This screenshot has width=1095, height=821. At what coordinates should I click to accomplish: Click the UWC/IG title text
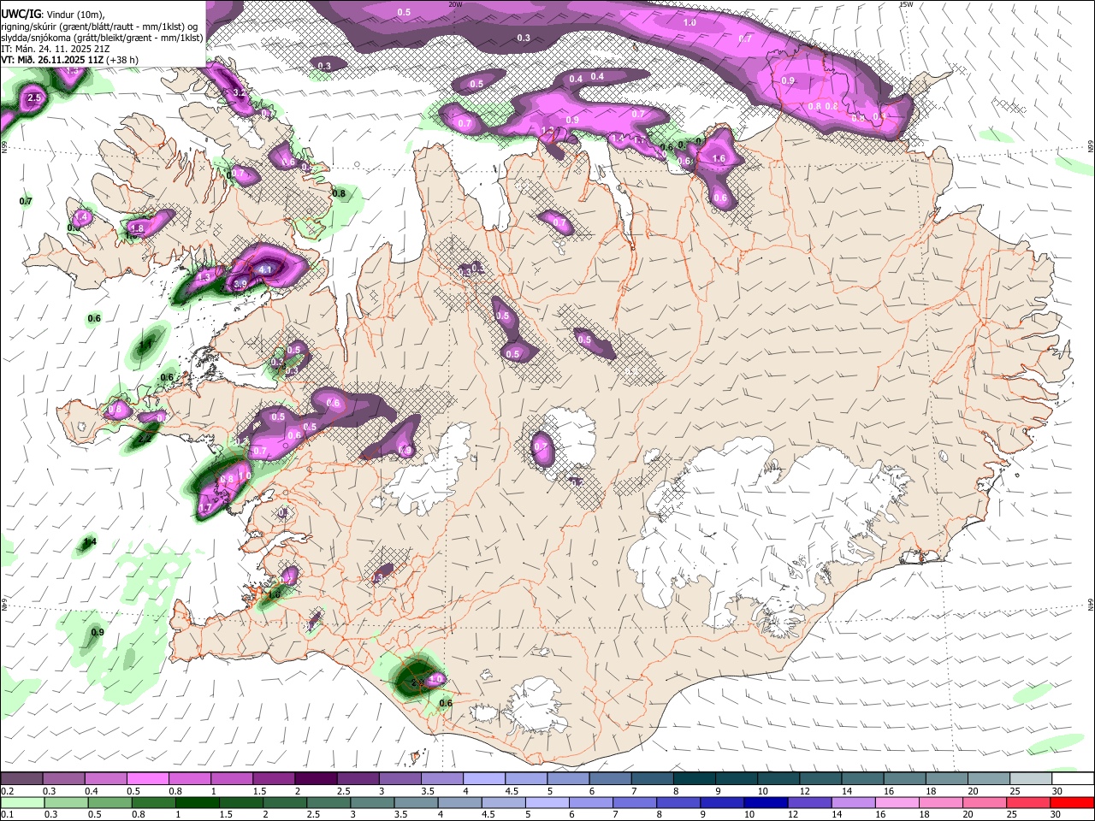click(x=21, y=14)
